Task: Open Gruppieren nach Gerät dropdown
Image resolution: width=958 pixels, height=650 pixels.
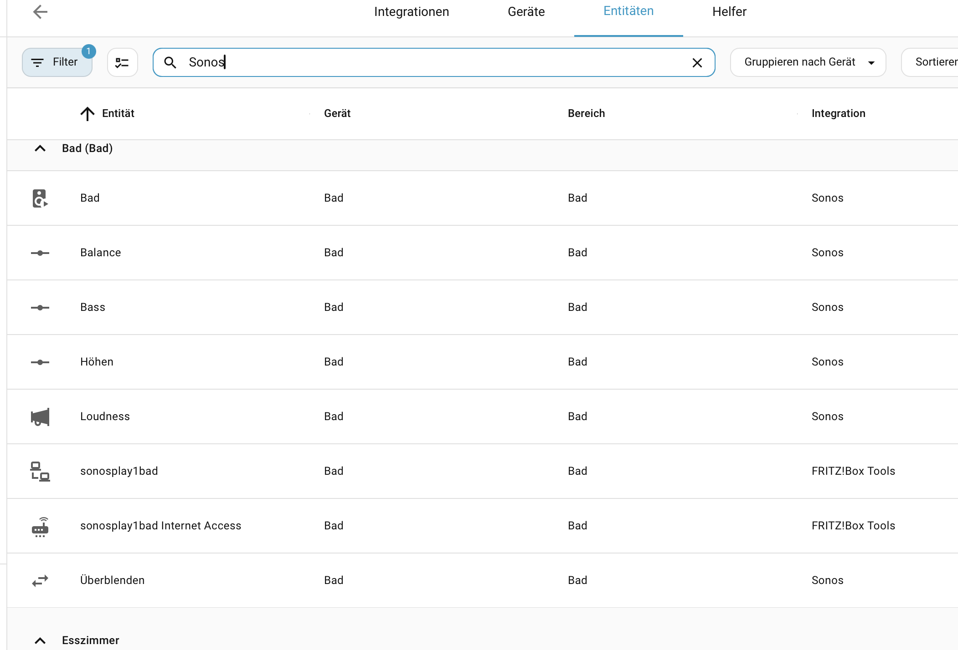Action: 808,62
